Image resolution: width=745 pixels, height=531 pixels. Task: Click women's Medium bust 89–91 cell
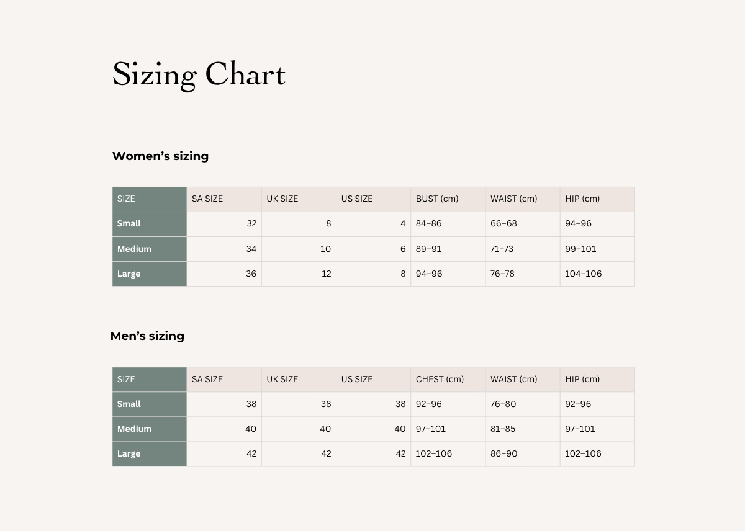tap(429, 249)
